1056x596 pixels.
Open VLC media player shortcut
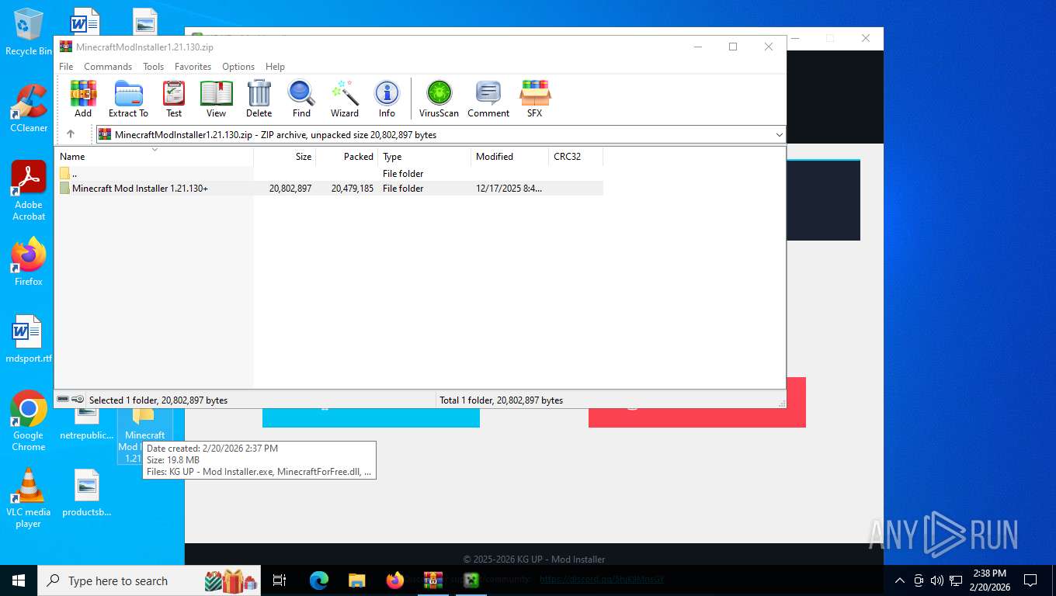[29, 498]
